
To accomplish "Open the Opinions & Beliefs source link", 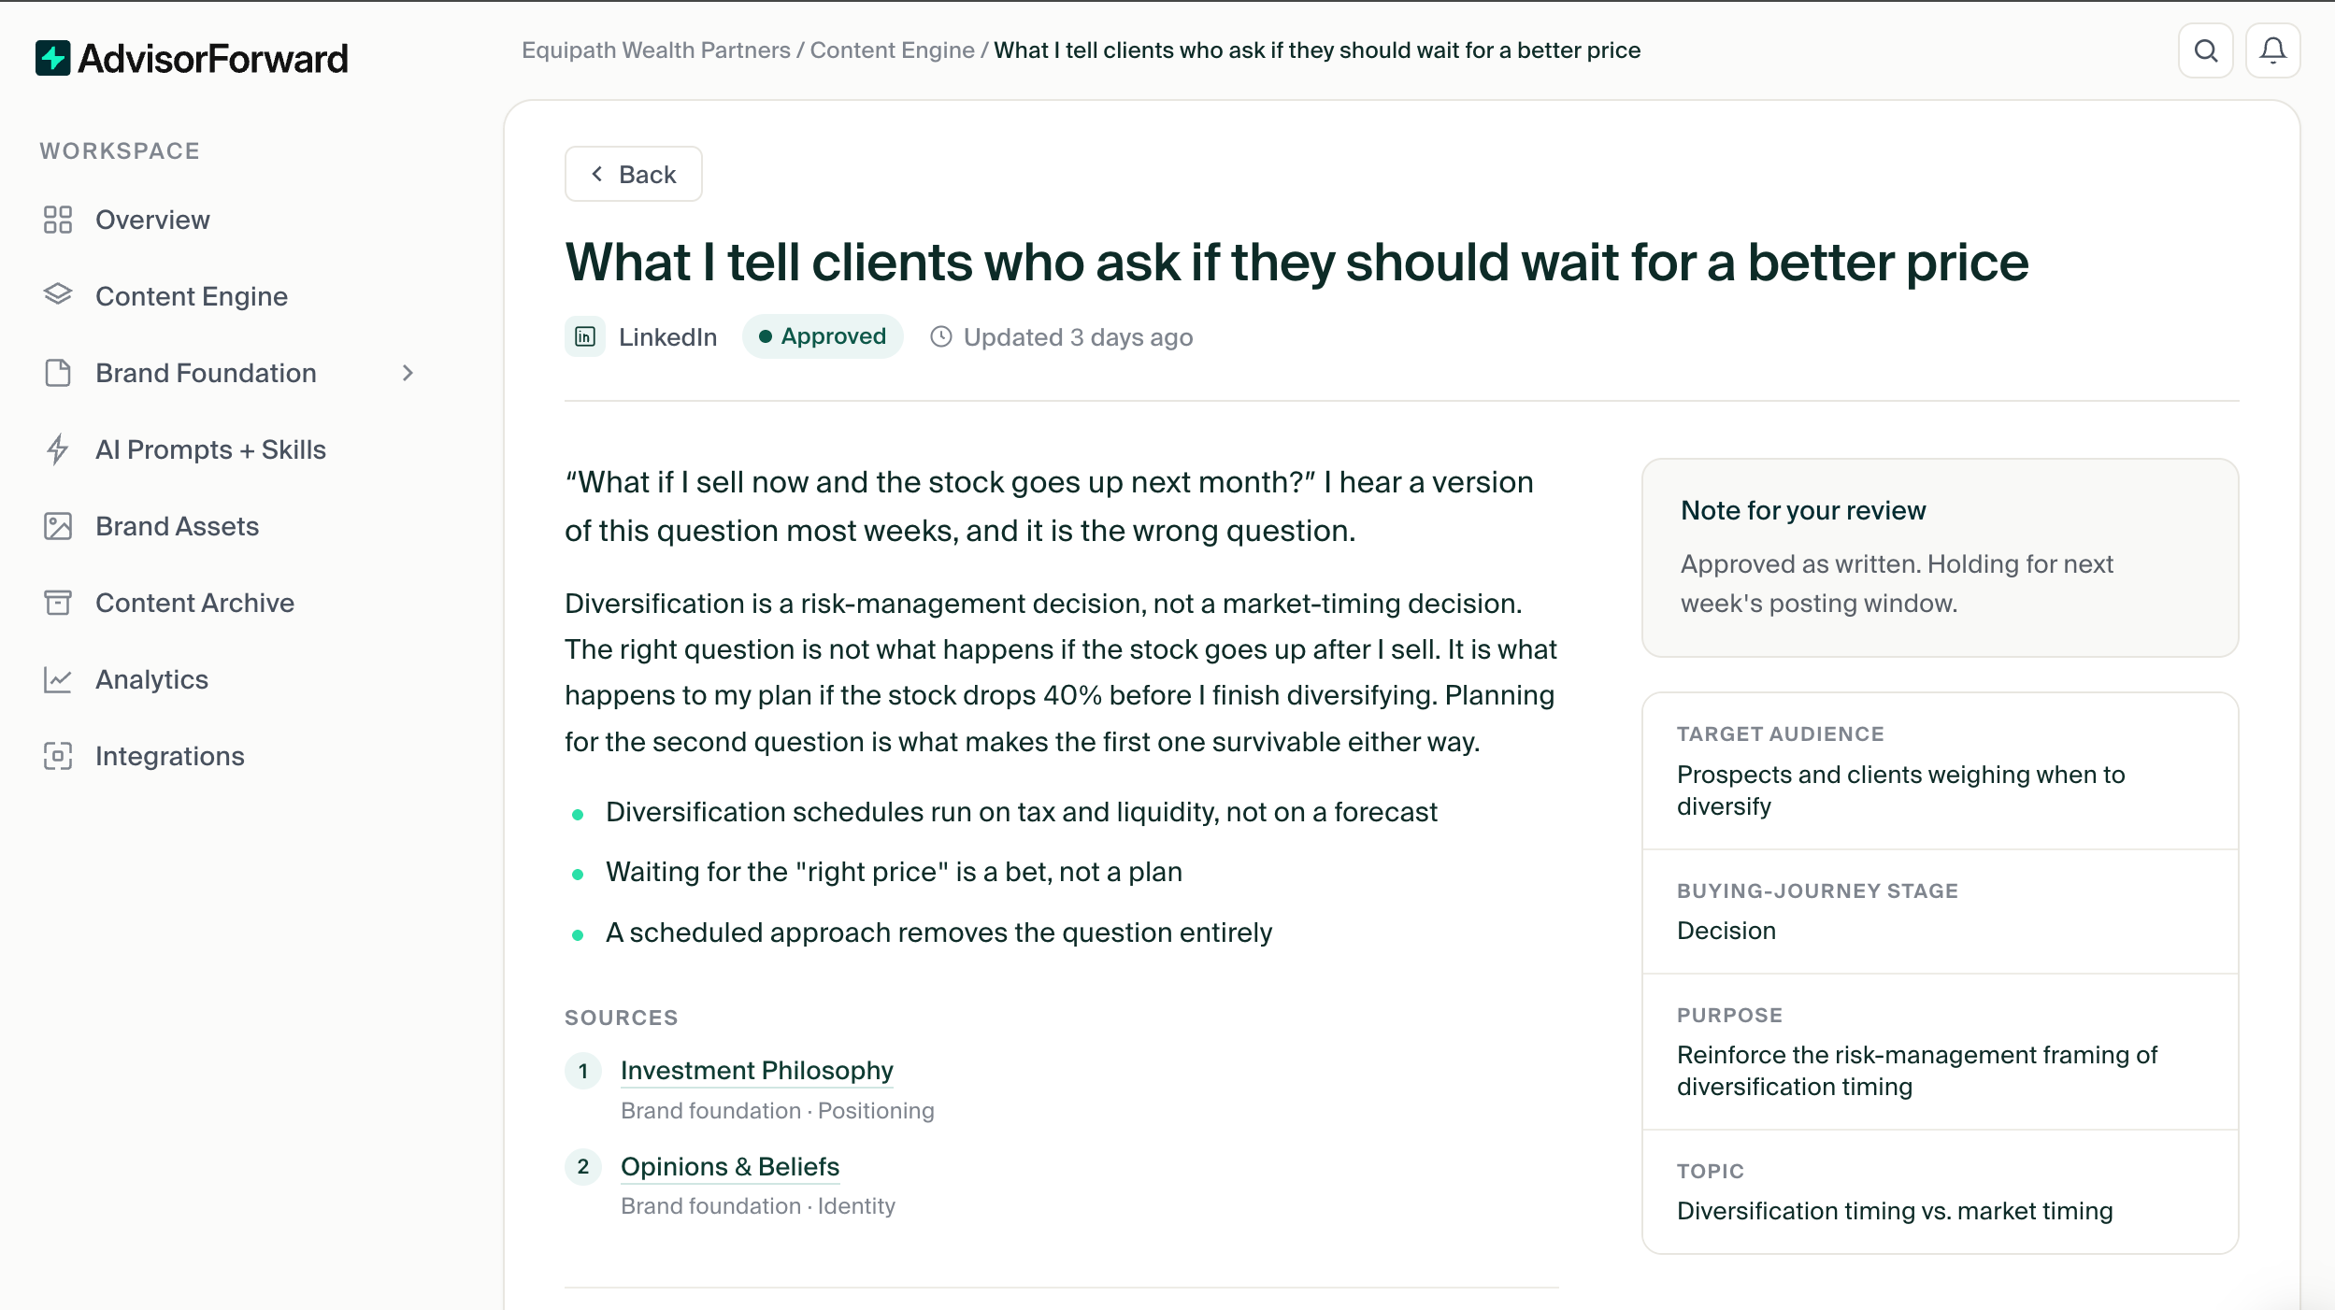I will pos(730,1167).
